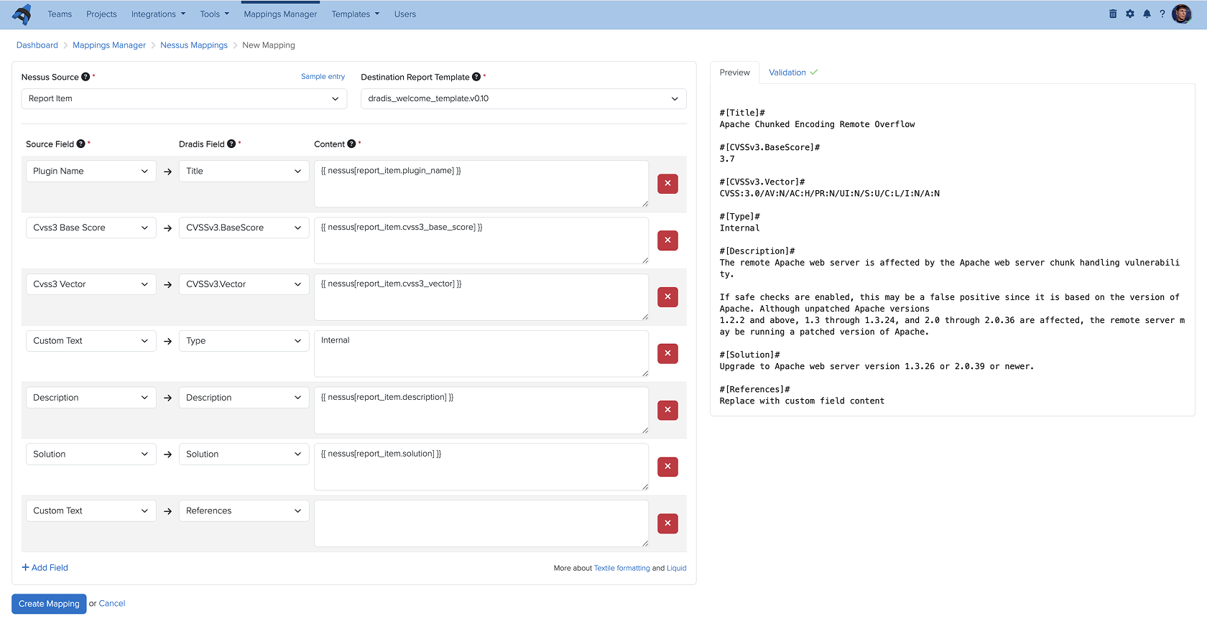Go to Projects in the navbar
This screenshot has width=1207, height=631.
point(101,14)
